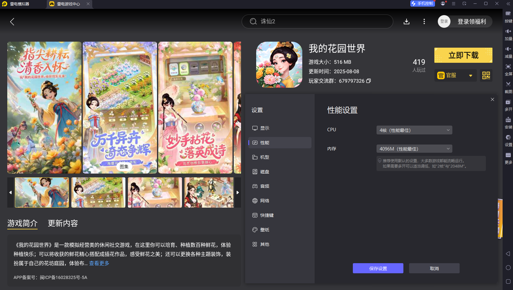Open the QR code download icon
This screenshot has width=513, height=290.
tap(486, 75)
